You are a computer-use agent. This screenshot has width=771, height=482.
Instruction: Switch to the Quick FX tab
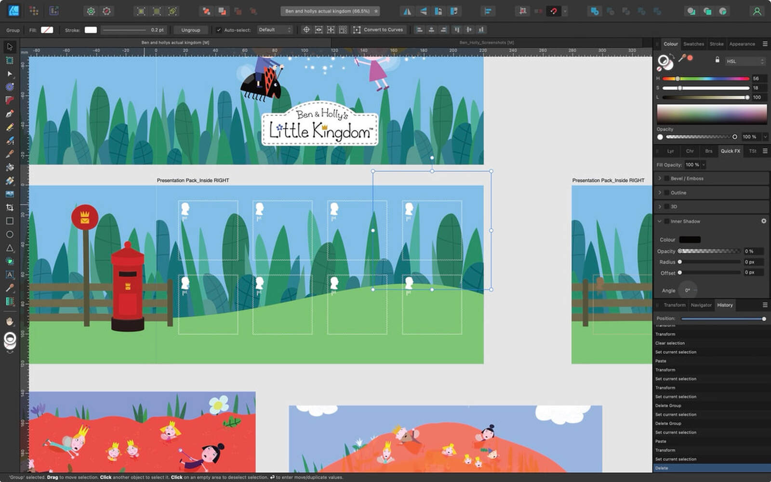730,151
